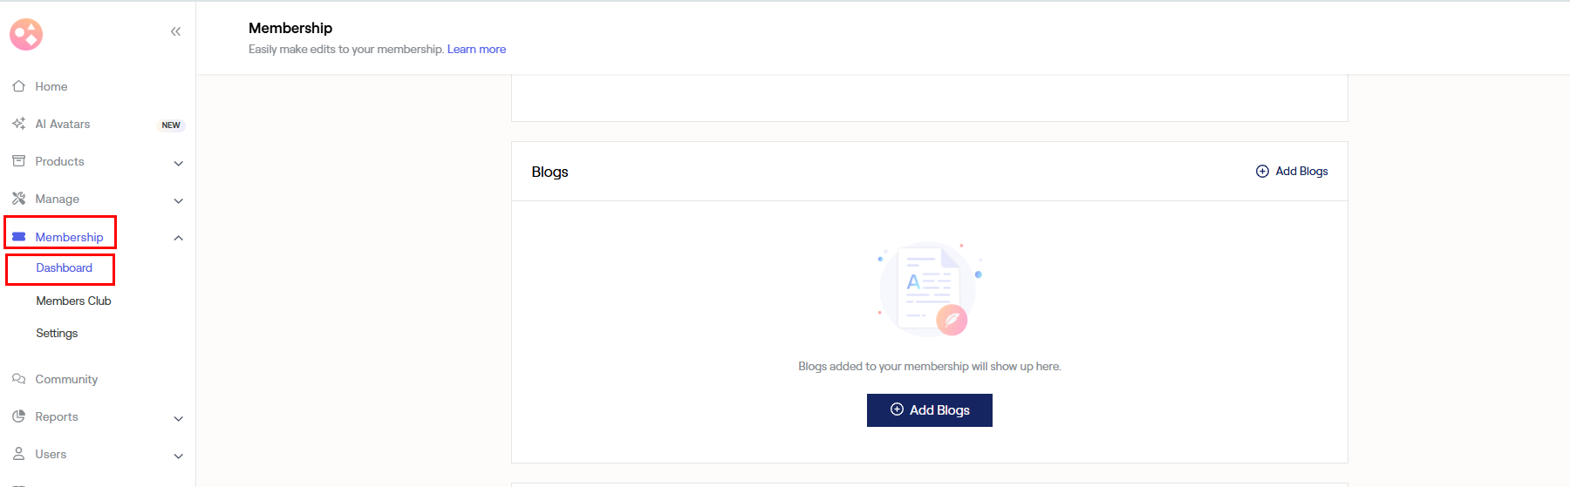Screen dimensions: 1570x487
Task: Expand the Reports submenu chevron
Action: click(x=178, y=418)
